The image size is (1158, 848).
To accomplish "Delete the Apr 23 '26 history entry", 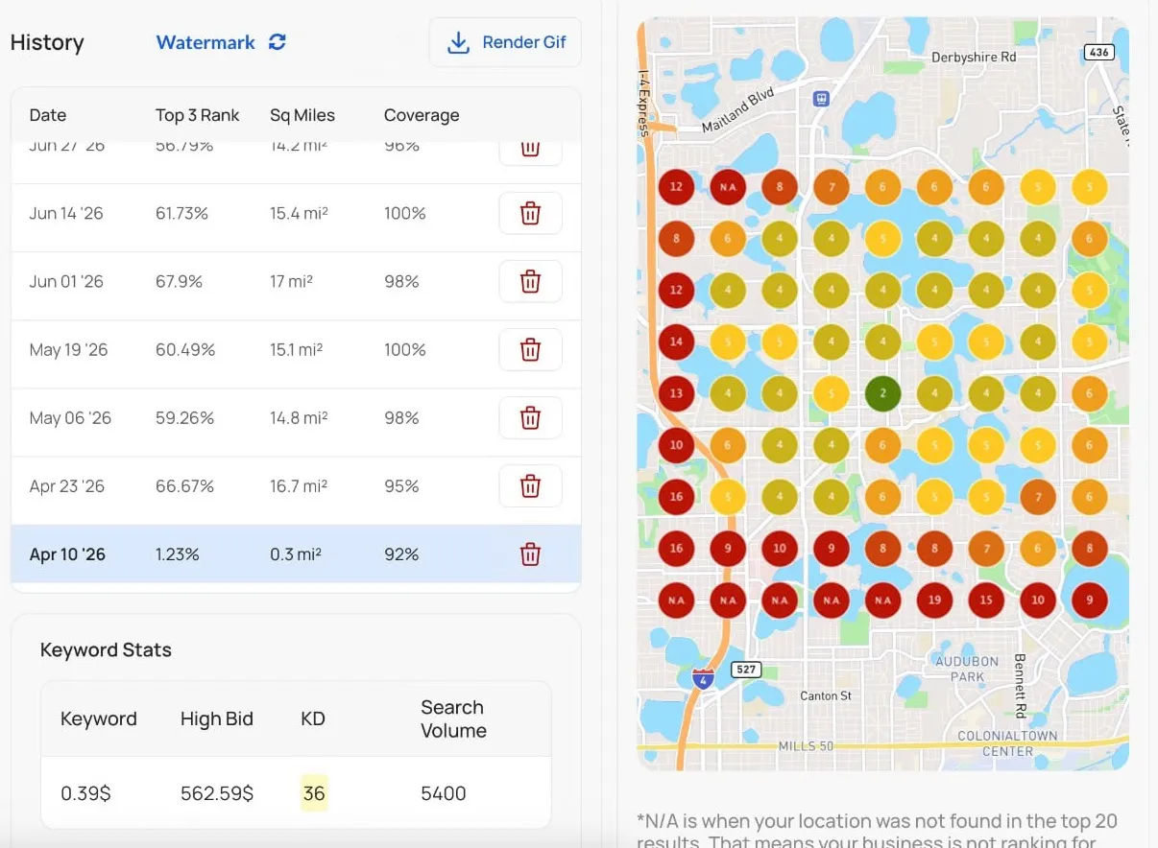I will point(530,485).
